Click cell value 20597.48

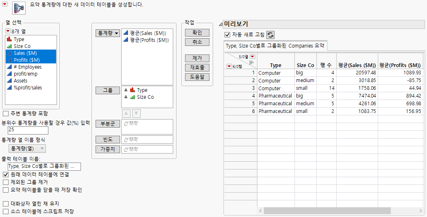pyautogui.click(x=357, y=73)
